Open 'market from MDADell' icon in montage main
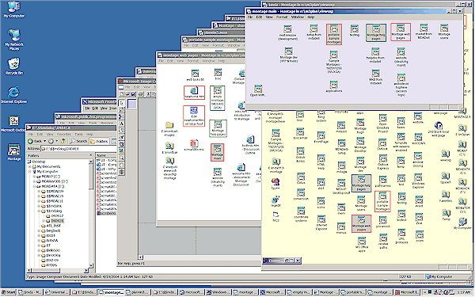 424,32
